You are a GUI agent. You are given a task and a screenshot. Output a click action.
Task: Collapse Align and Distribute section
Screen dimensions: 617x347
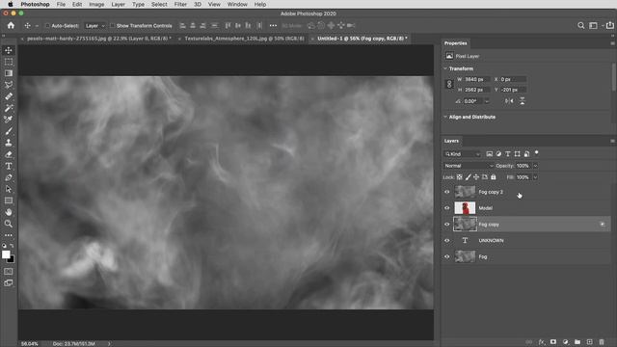click(x=445, y=117)
